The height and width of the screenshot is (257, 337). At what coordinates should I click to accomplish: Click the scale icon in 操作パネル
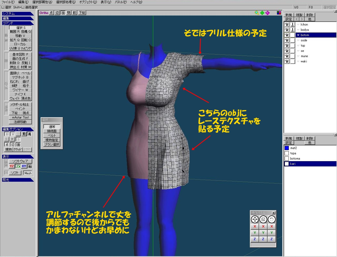(263, 219)
